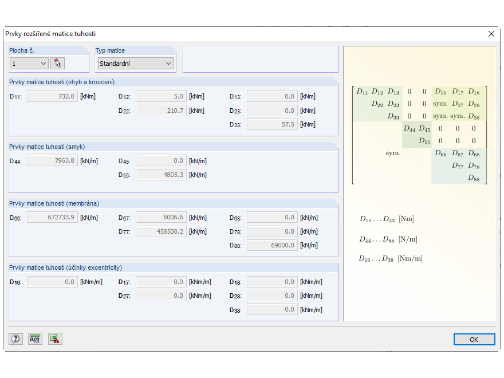Click the stiffness matrix diagram image
The width and height of the screenshot is (504, 378).
click(419, 135)
